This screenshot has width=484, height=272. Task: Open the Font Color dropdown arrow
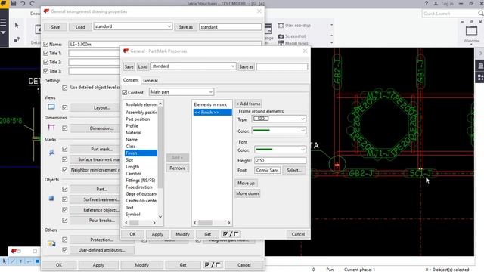coord(302,150)
